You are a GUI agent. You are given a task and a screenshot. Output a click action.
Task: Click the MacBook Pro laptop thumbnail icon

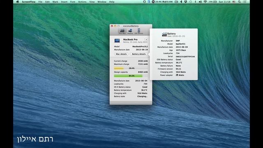pos(117,40)
